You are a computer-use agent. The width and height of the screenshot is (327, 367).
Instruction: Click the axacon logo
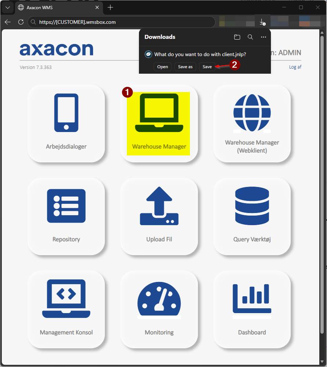pos(56,49)
